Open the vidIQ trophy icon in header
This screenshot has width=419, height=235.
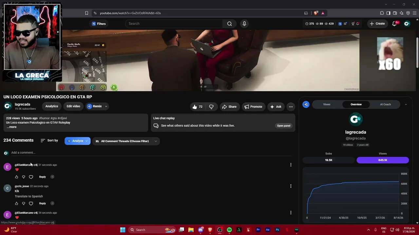pos(353,23)
